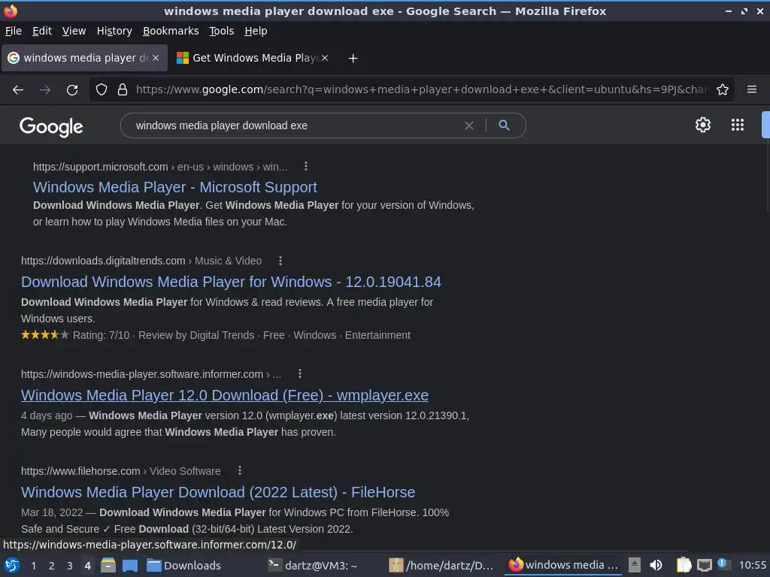
Task: Open new browser tab
Action: [x=353, y=59]
